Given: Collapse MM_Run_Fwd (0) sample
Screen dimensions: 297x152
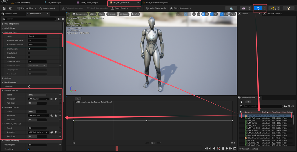Looking at the screenshot, I should click(x=3, y=91).
